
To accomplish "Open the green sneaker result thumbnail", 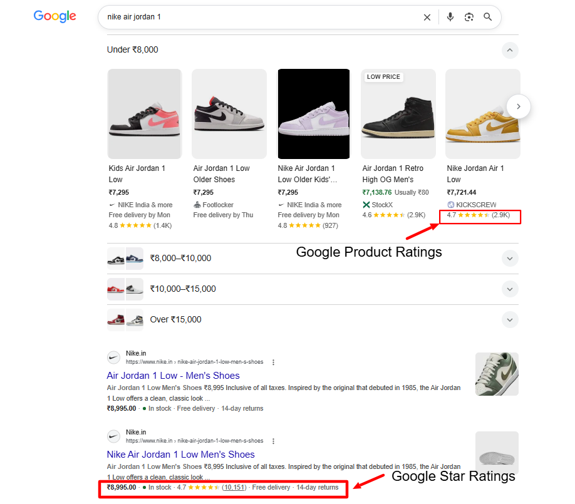I will (497, 374).
